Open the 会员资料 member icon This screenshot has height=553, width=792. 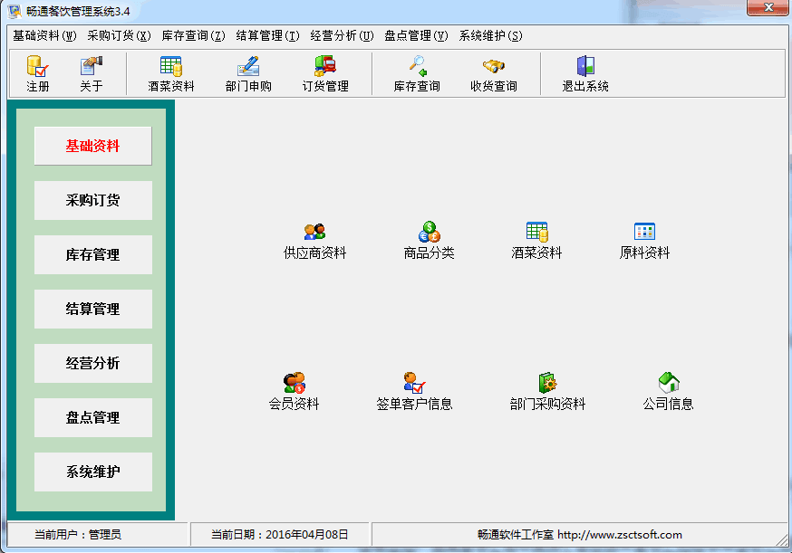pos(294,391)
